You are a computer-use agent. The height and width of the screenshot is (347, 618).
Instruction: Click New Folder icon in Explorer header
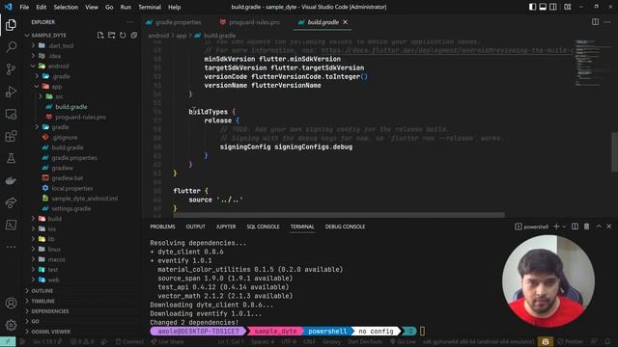click(x=112, y=36)
